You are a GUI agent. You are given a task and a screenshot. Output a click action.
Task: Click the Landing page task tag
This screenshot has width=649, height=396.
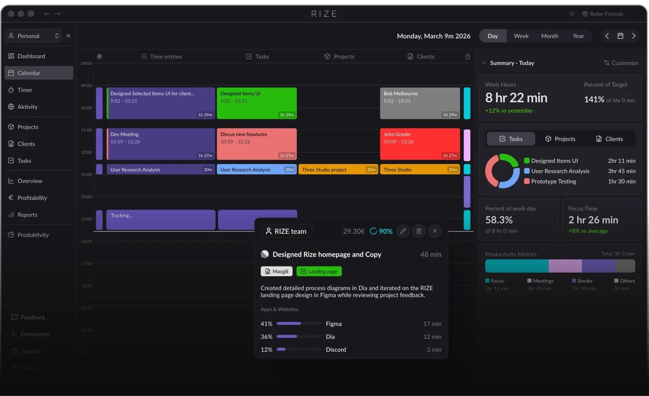coord(319,271)
